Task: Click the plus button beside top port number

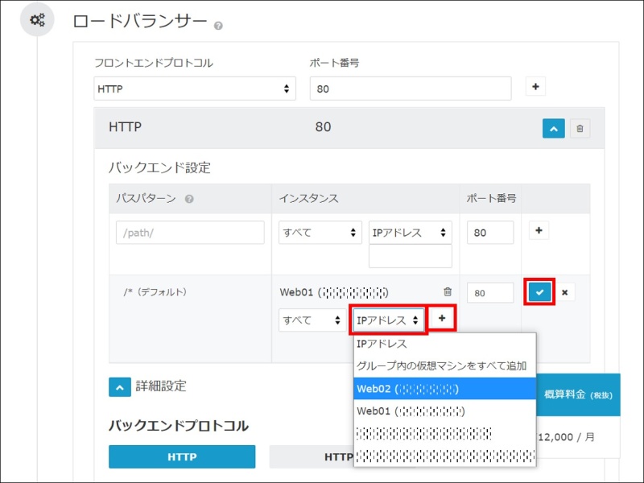Action: [536, 87]
